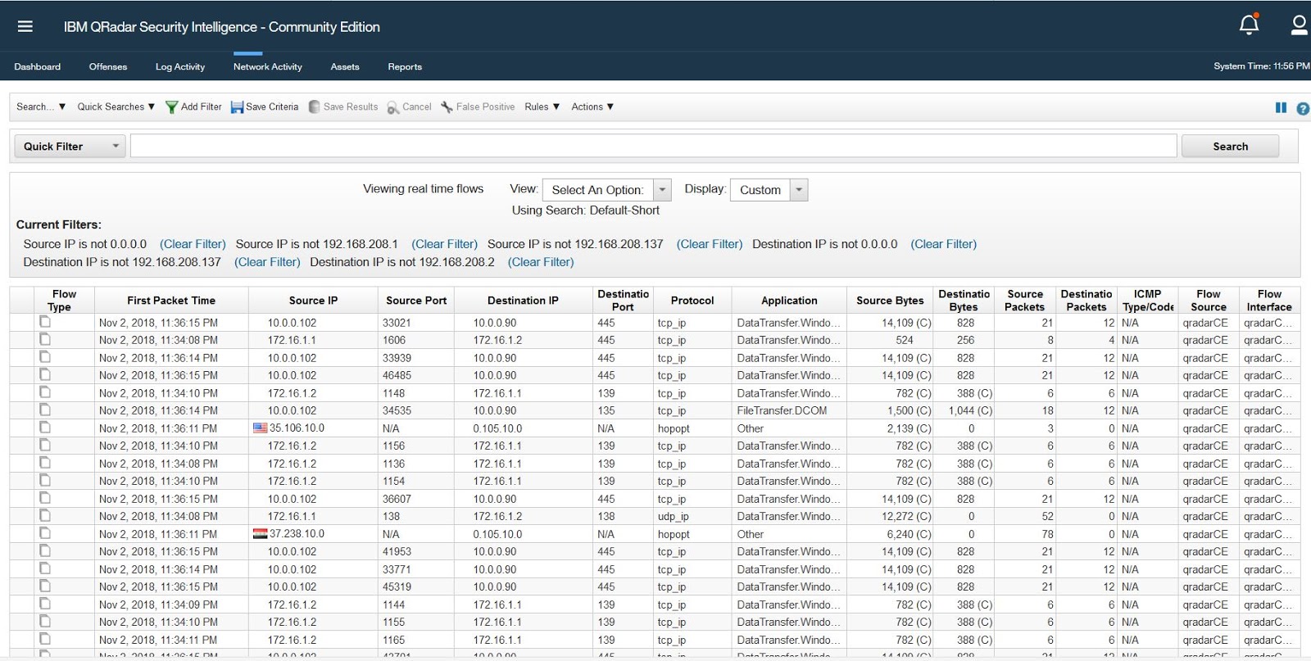
Task: Click into the Quick Filter text field
Action: 653,146
